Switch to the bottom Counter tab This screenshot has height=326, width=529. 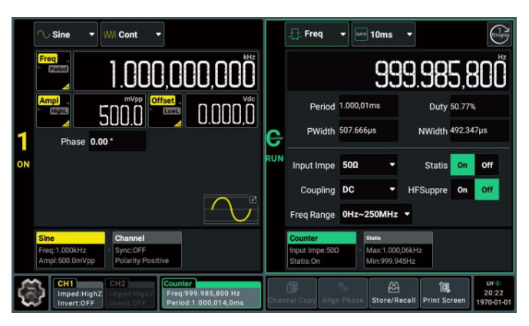[x=212, y=293]
